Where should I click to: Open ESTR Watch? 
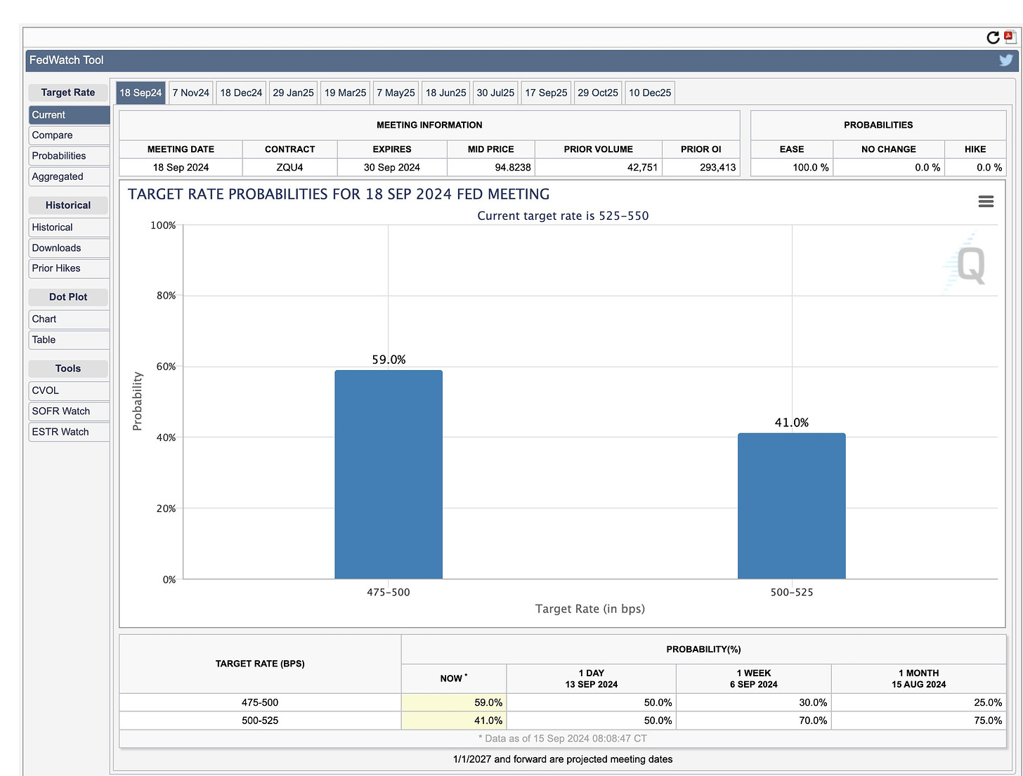69,432
